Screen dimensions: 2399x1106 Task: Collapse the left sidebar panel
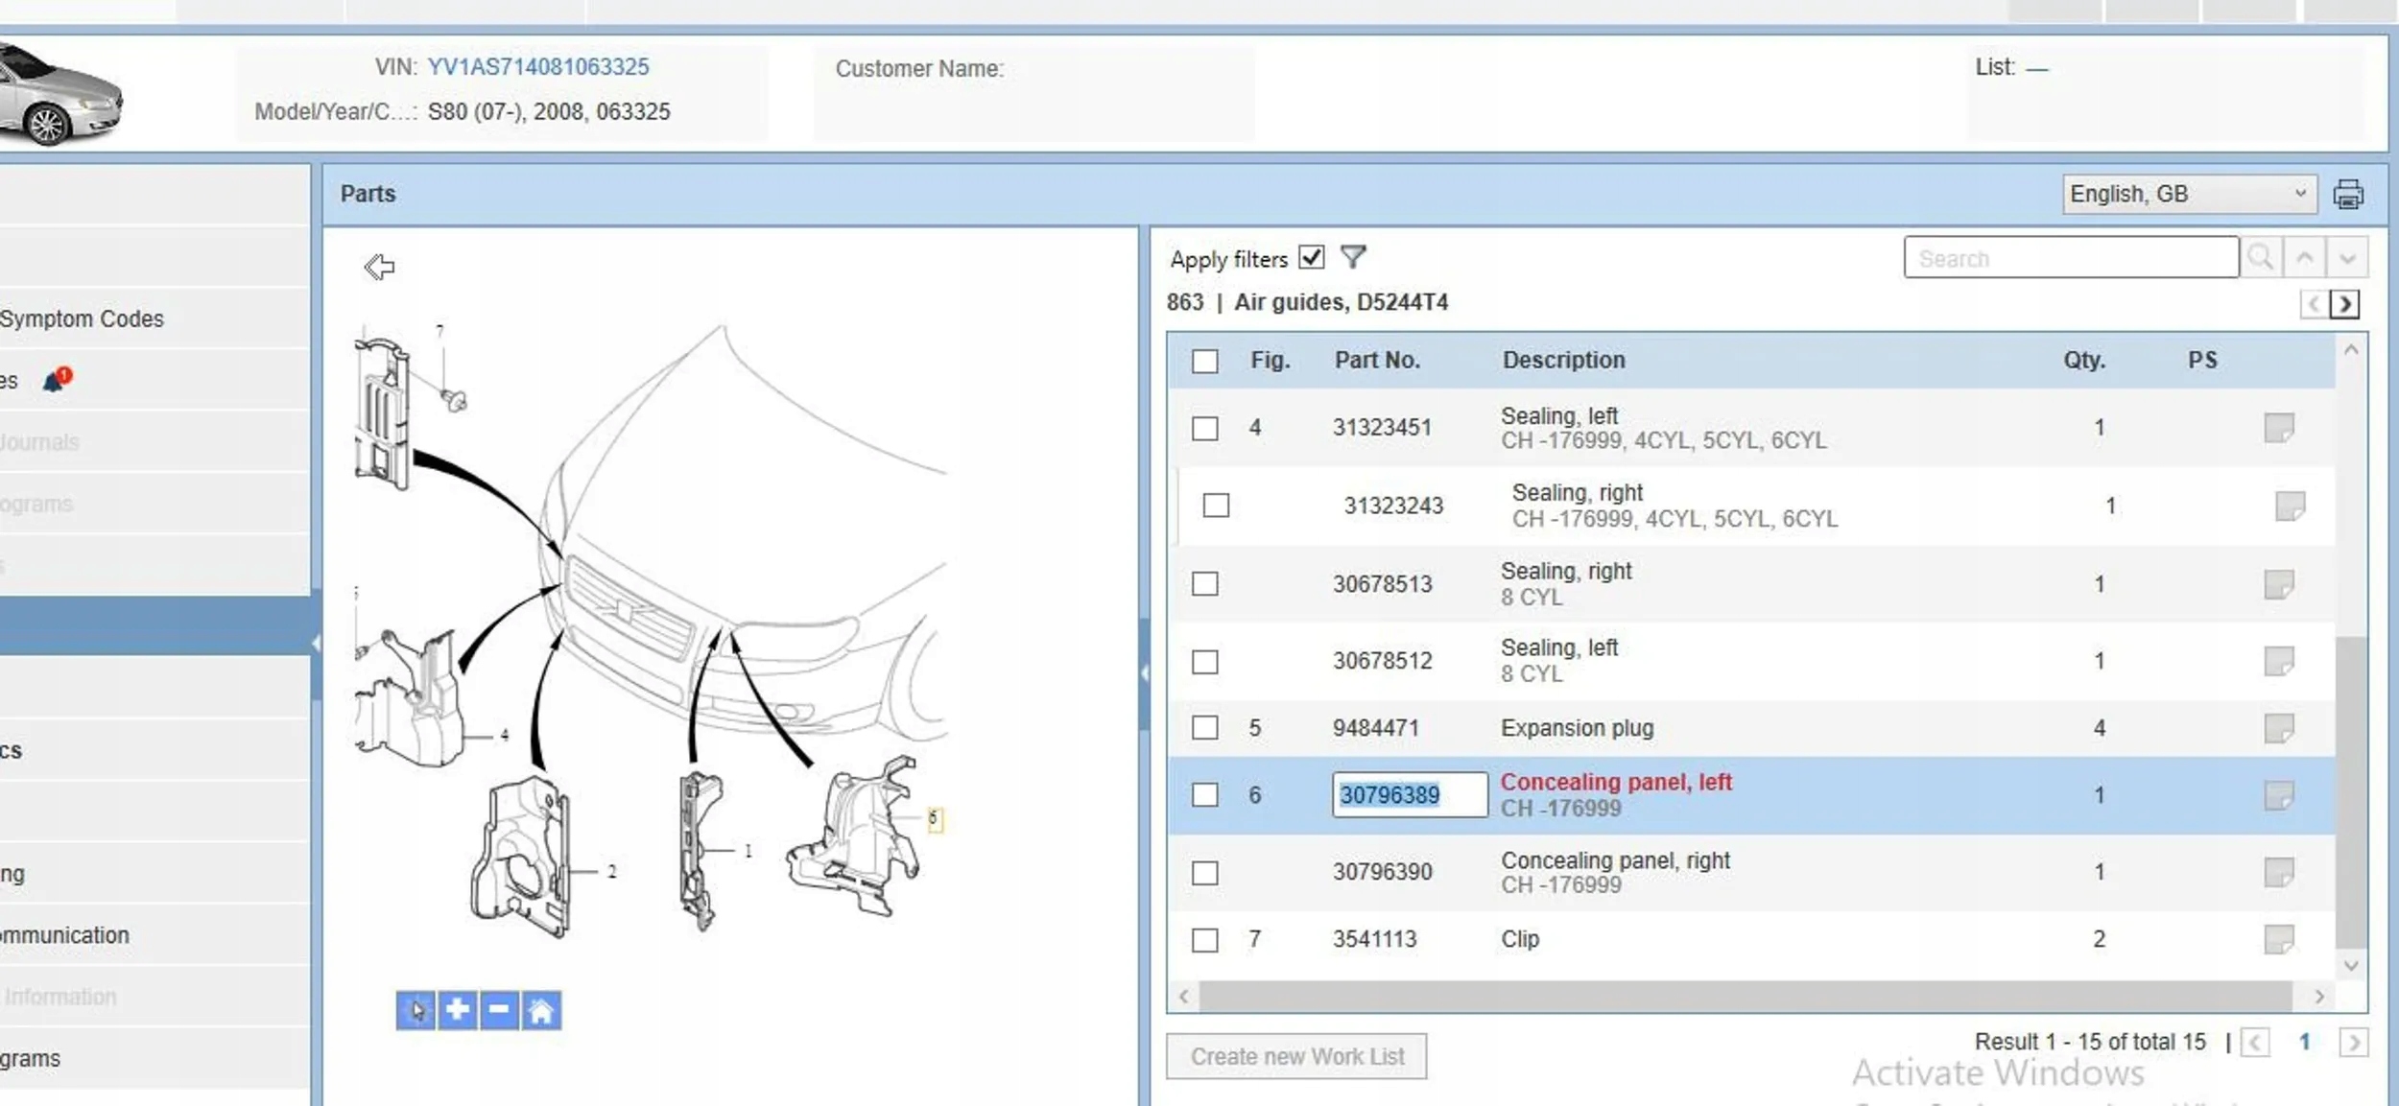[x=315, y=644]
